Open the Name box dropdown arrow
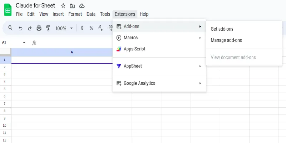This screenshot has width=286, height=143. (24, 43)
